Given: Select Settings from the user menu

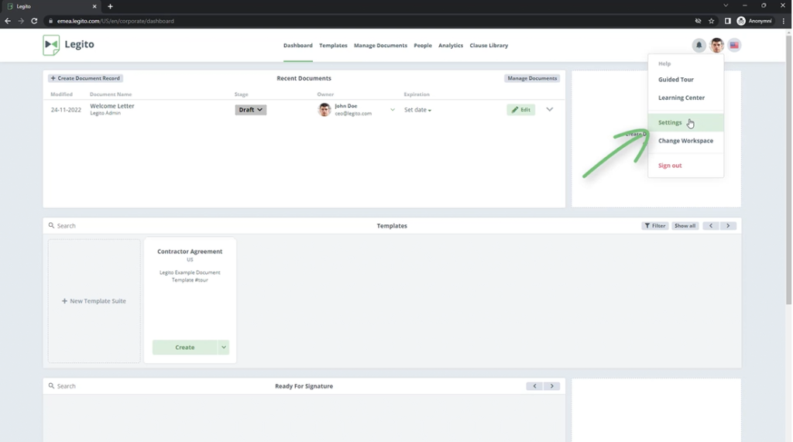Looking at the screenshot, I should tap(670, 122).
